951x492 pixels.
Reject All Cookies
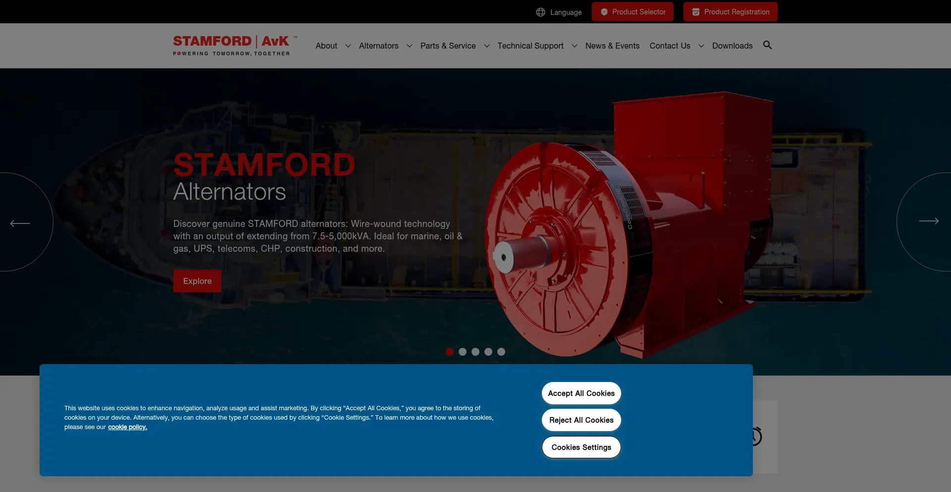[581, 420]
